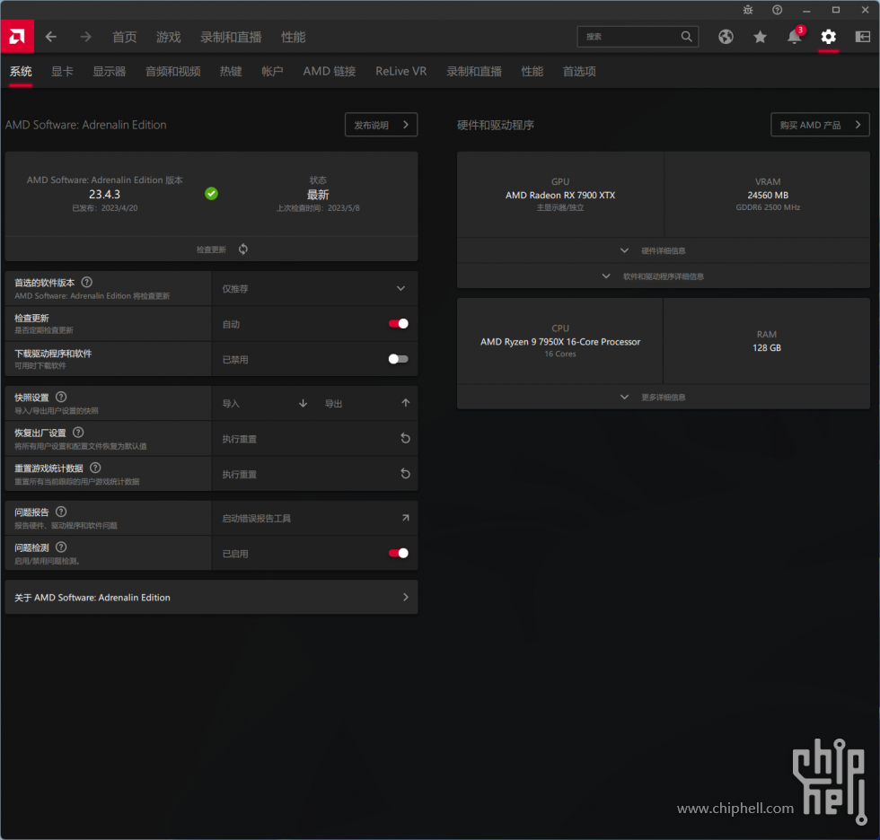Select the ReLive VR settings tab

400,71
